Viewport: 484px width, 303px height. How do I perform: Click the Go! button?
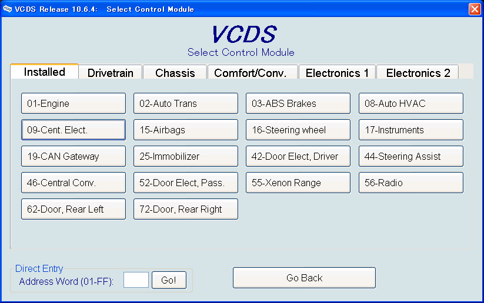(x=169, y=280)
